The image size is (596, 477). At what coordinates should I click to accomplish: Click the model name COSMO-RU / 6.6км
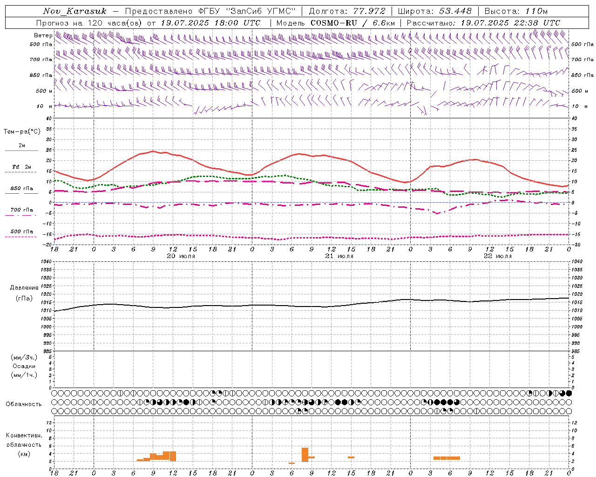pyautogui.click(x=353, y=23)
